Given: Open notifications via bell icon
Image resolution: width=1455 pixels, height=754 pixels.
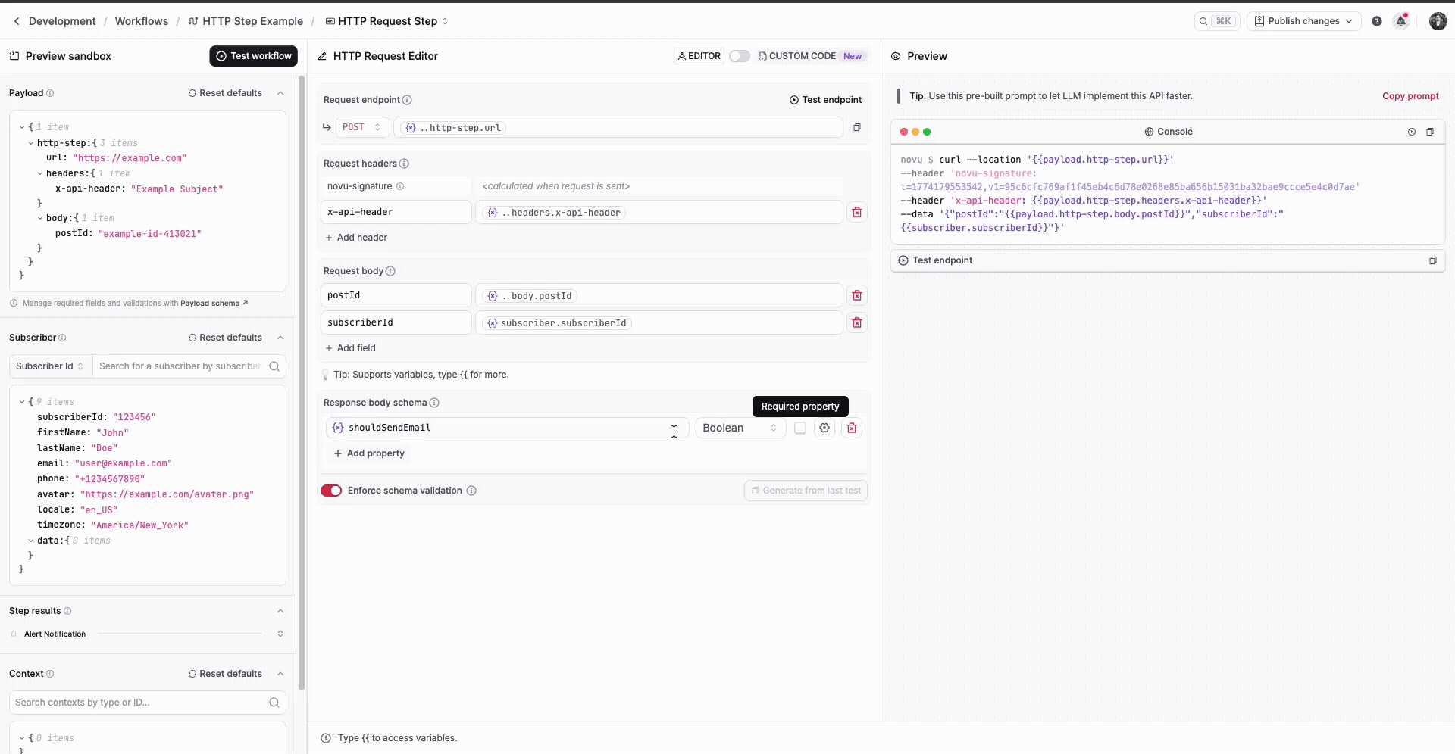Looking at the screenshot, I should 1401,20.
